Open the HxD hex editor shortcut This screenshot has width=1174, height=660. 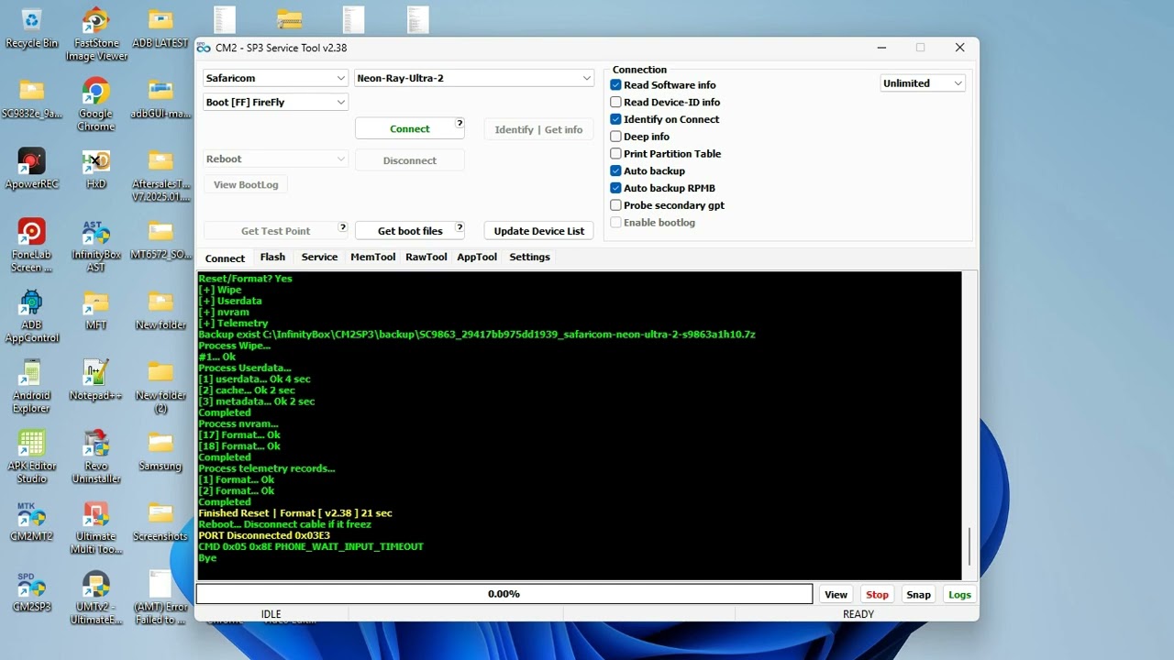pos(95,169)
